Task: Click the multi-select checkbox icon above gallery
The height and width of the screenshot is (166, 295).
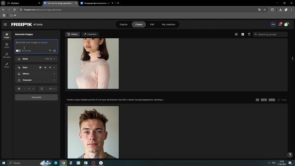Action: coord(236,34)
